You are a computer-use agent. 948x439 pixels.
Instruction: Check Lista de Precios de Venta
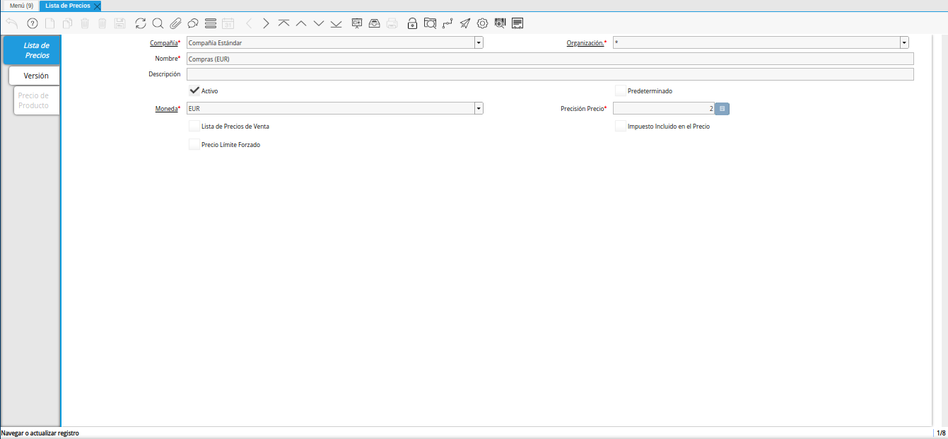tap(194, 127)
